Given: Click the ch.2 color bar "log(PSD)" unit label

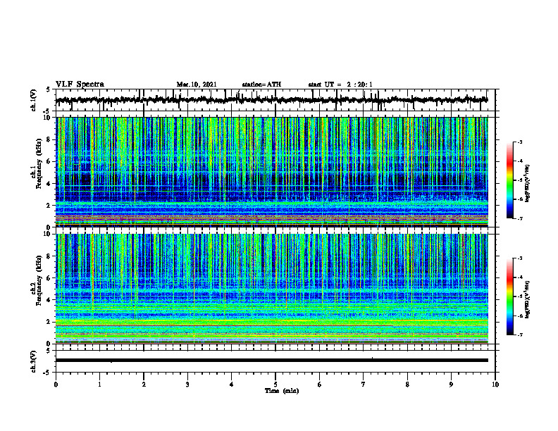Looking at the screenshot, I should [x=528, y=299].
